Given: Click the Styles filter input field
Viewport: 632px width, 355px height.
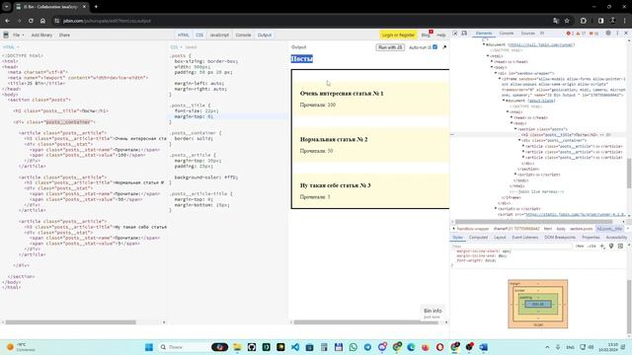Looking at the screenshot, I should pos(512,246).
